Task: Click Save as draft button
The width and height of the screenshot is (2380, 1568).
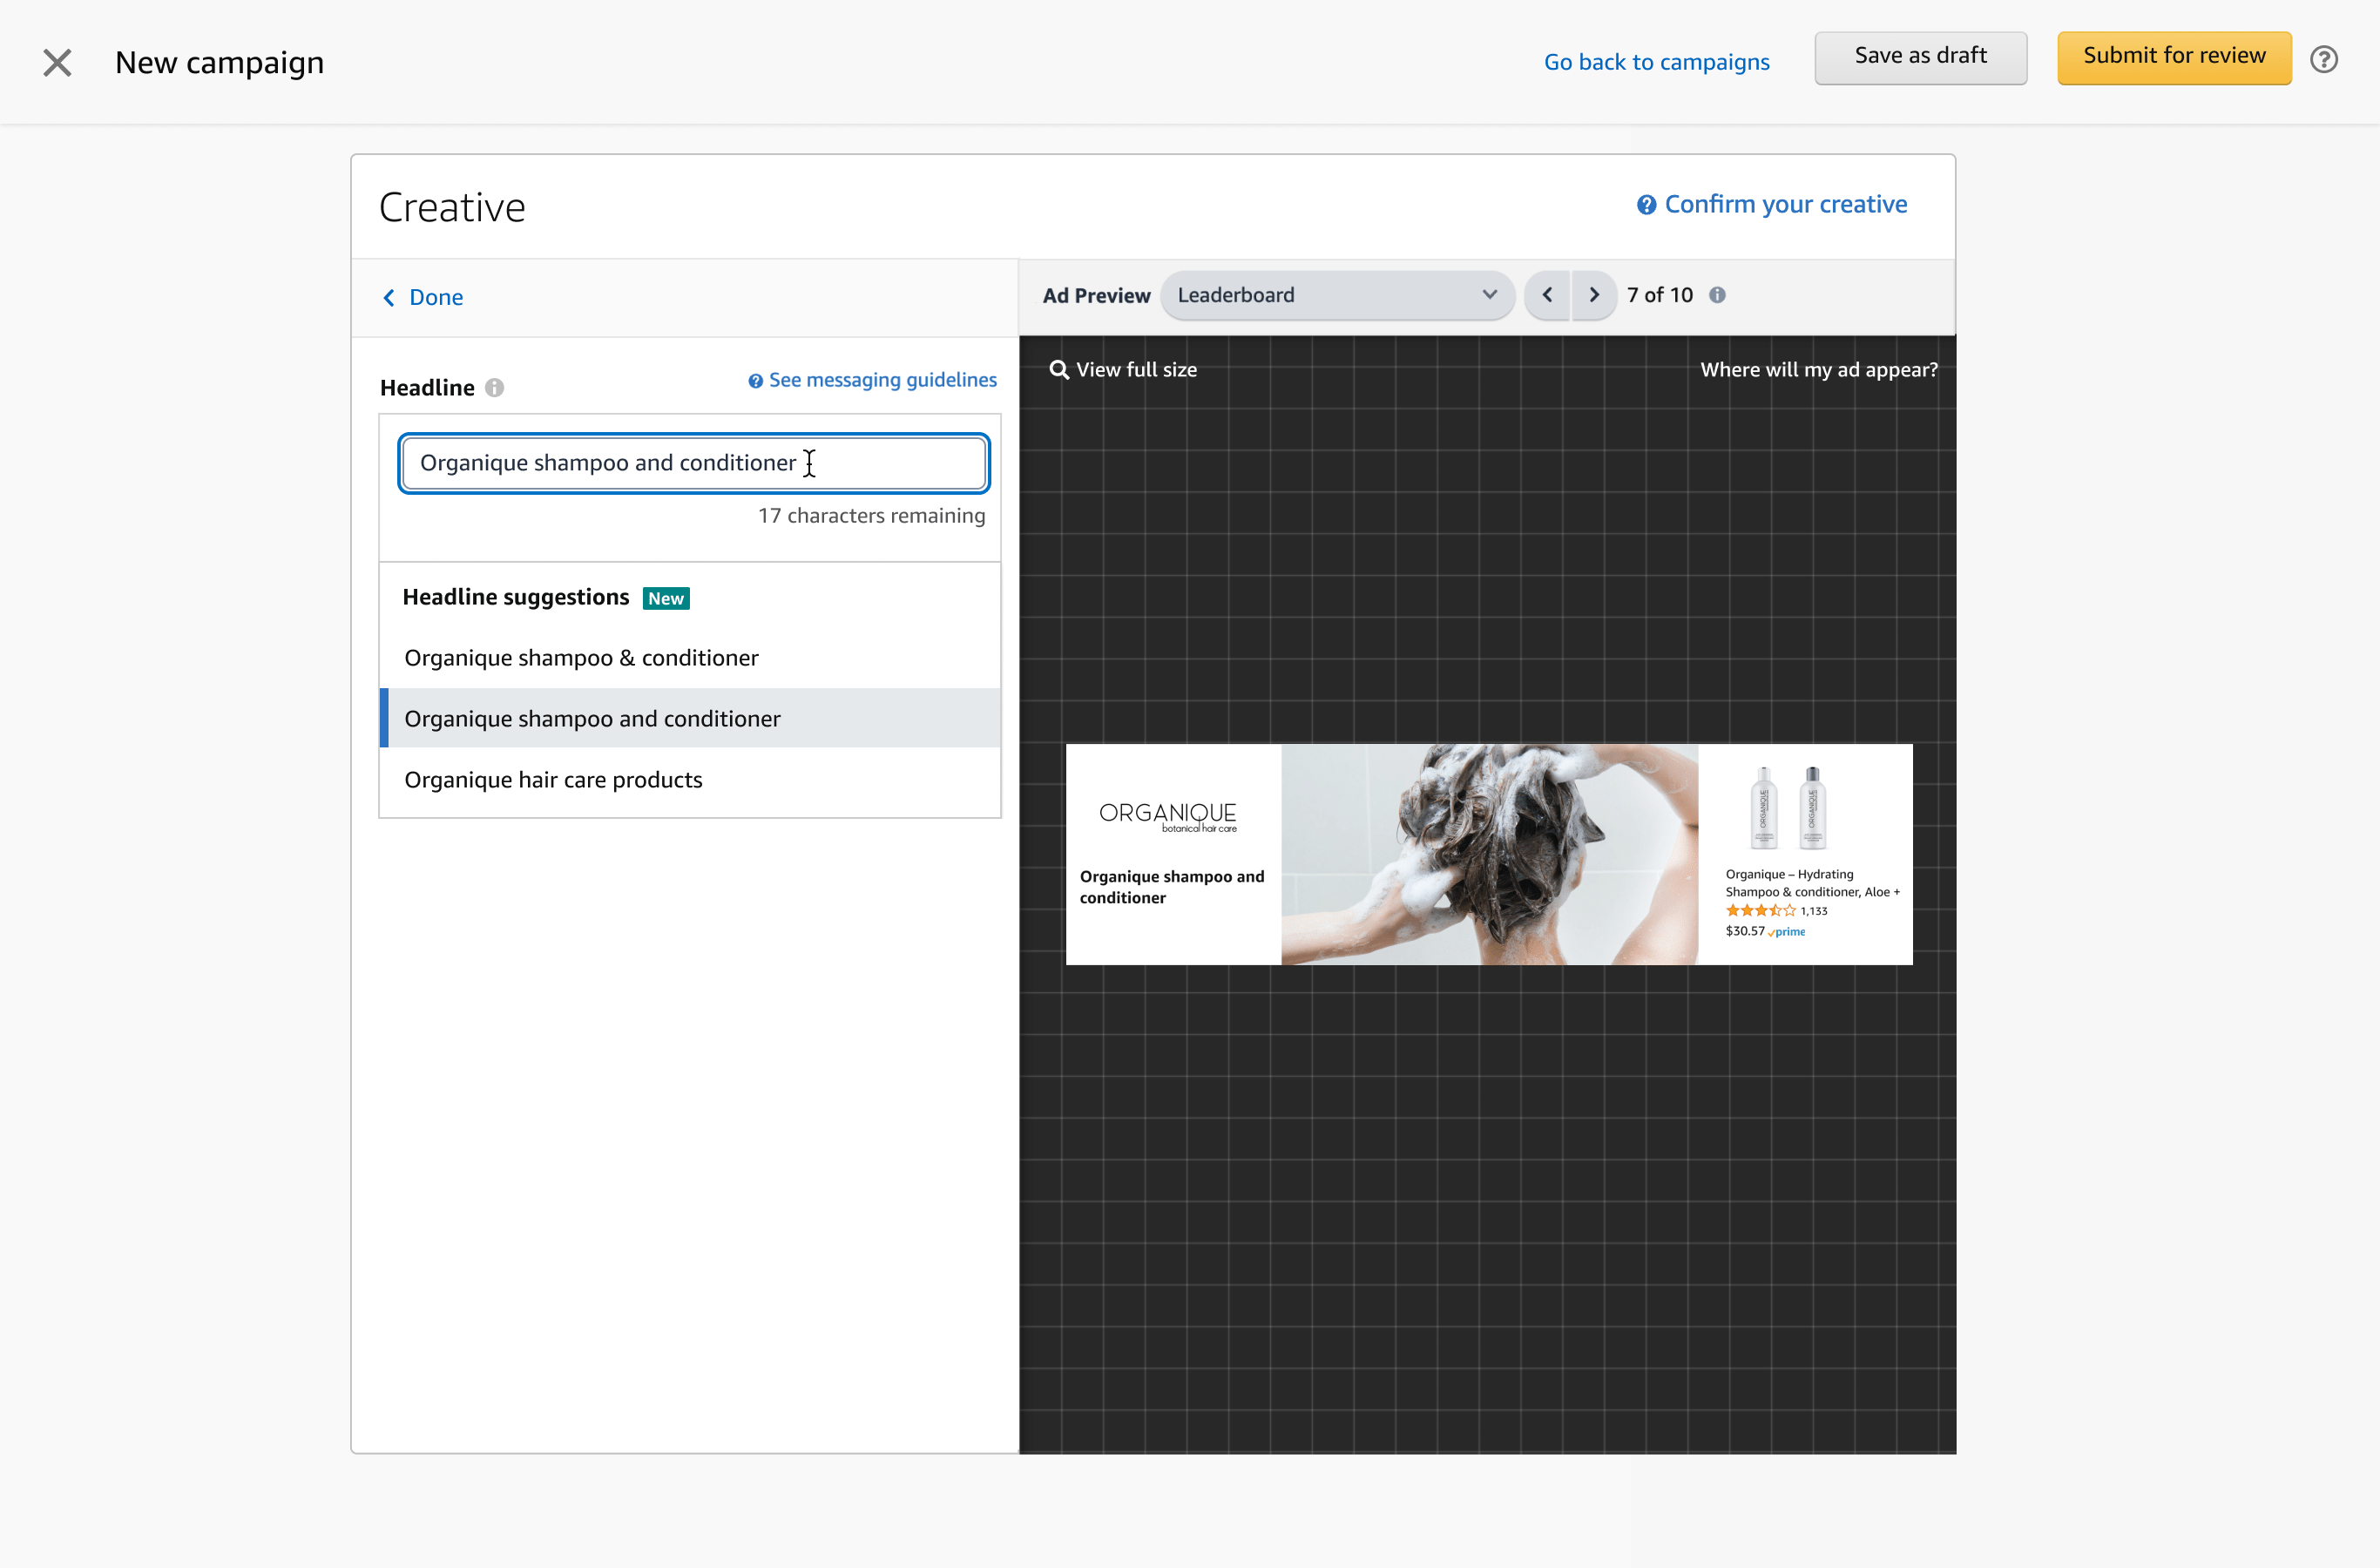Action: (x=1920, y=57)
